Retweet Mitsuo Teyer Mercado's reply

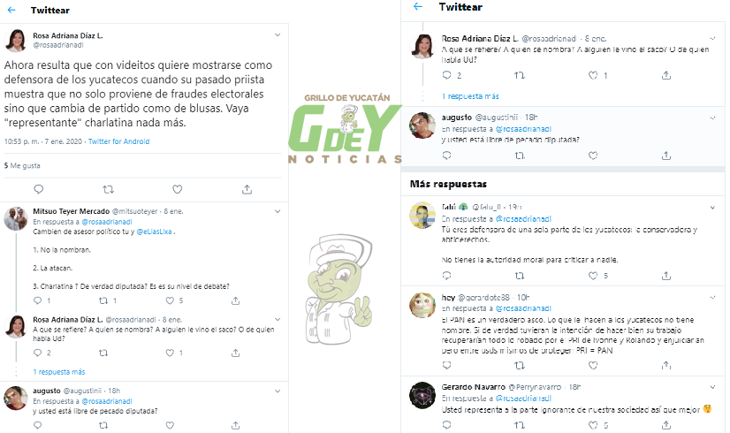[x=103, y=300]
